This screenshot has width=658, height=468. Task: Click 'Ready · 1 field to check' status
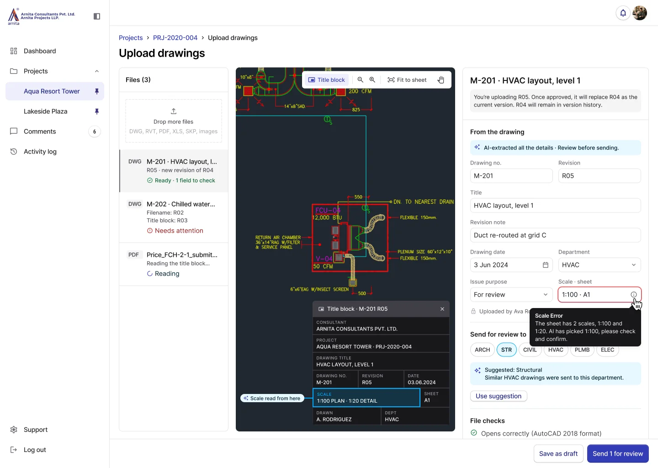click(x=181, y=181)
